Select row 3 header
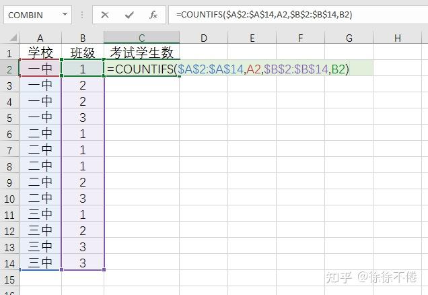 tap(9, 86)
